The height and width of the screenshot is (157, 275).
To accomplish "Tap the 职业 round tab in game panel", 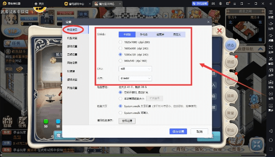I will coord(231,130).
